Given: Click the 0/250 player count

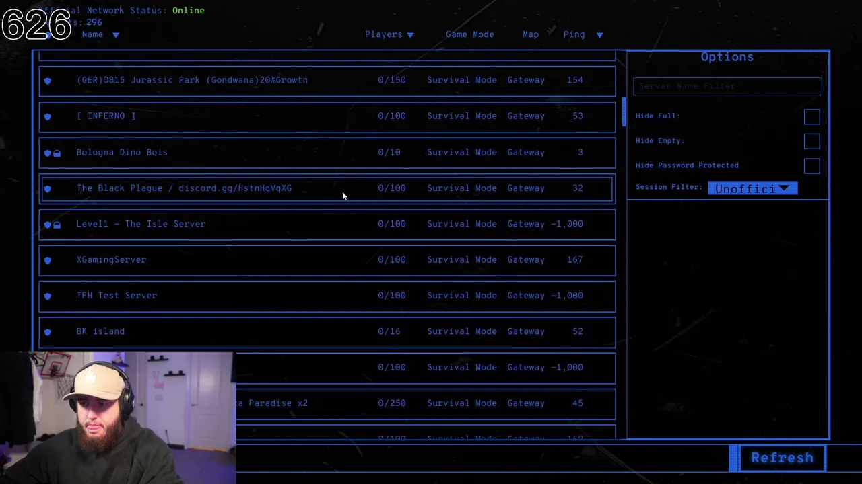Looking at the screenshot, I should tap(392, 403).
